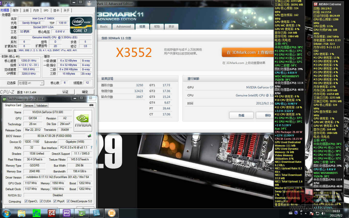Toggle the OpenCL checkbox
The image size is (349, 218).
click(x=26, y=201)
